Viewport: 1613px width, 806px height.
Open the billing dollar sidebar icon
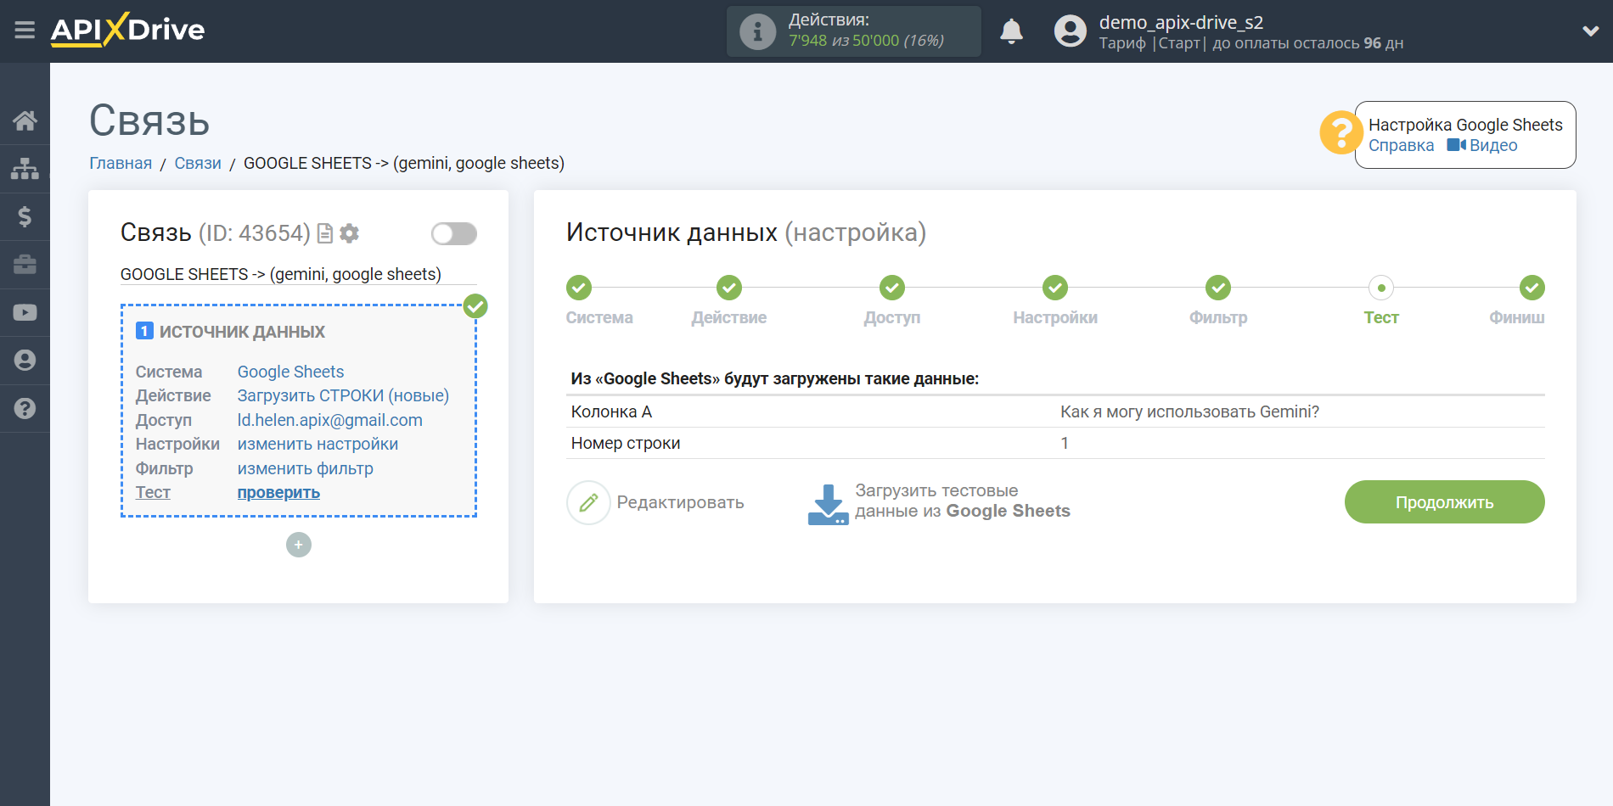pos(25,216)
